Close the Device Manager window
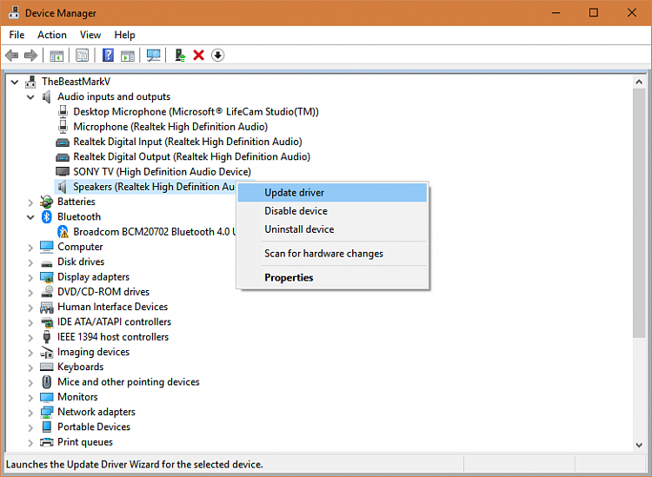This screenshot has height=477, width=652. 632,13
